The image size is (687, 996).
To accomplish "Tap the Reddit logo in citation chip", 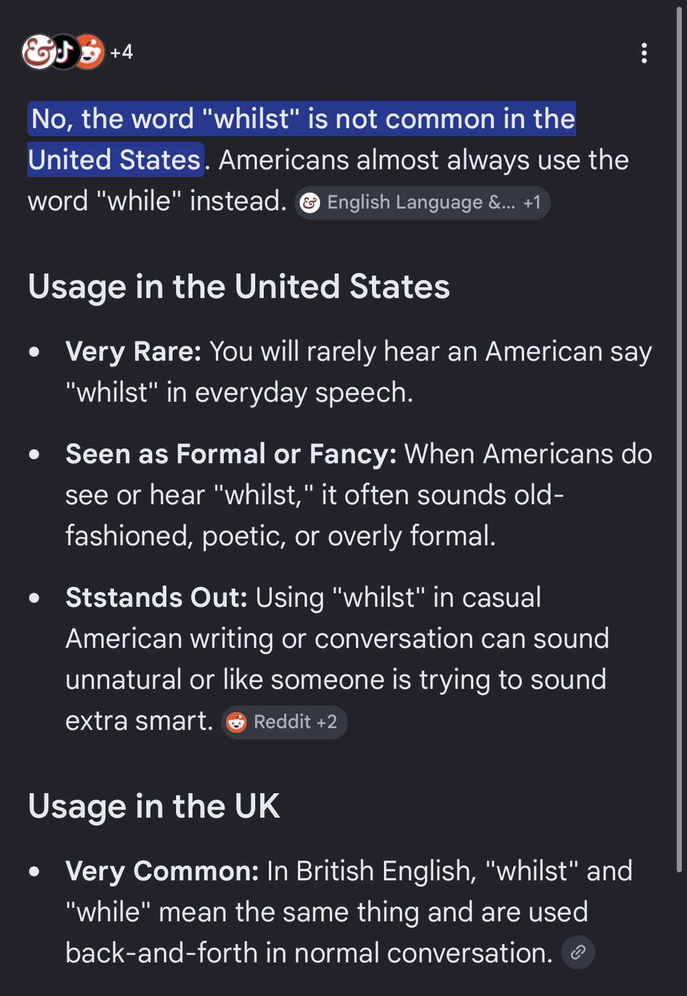I will (236, 722).
